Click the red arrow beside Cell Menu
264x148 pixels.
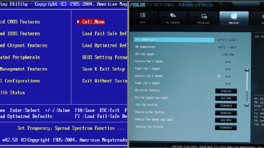point(78,22)
